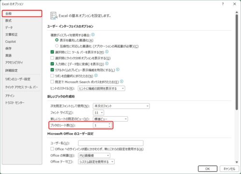Open 数式 category in sidebar
Screen dimensions: 241x174
point(22,21)
